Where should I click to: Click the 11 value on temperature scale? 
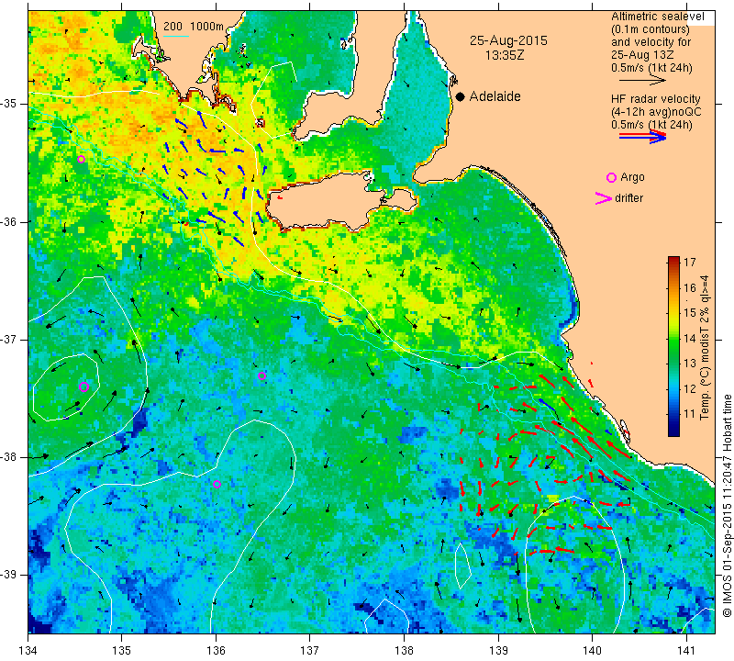690,414
